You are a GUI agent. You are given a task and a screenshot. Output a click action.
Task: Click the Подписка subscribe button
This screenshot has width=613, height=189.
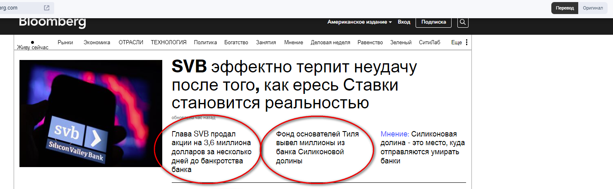point(433,22)
